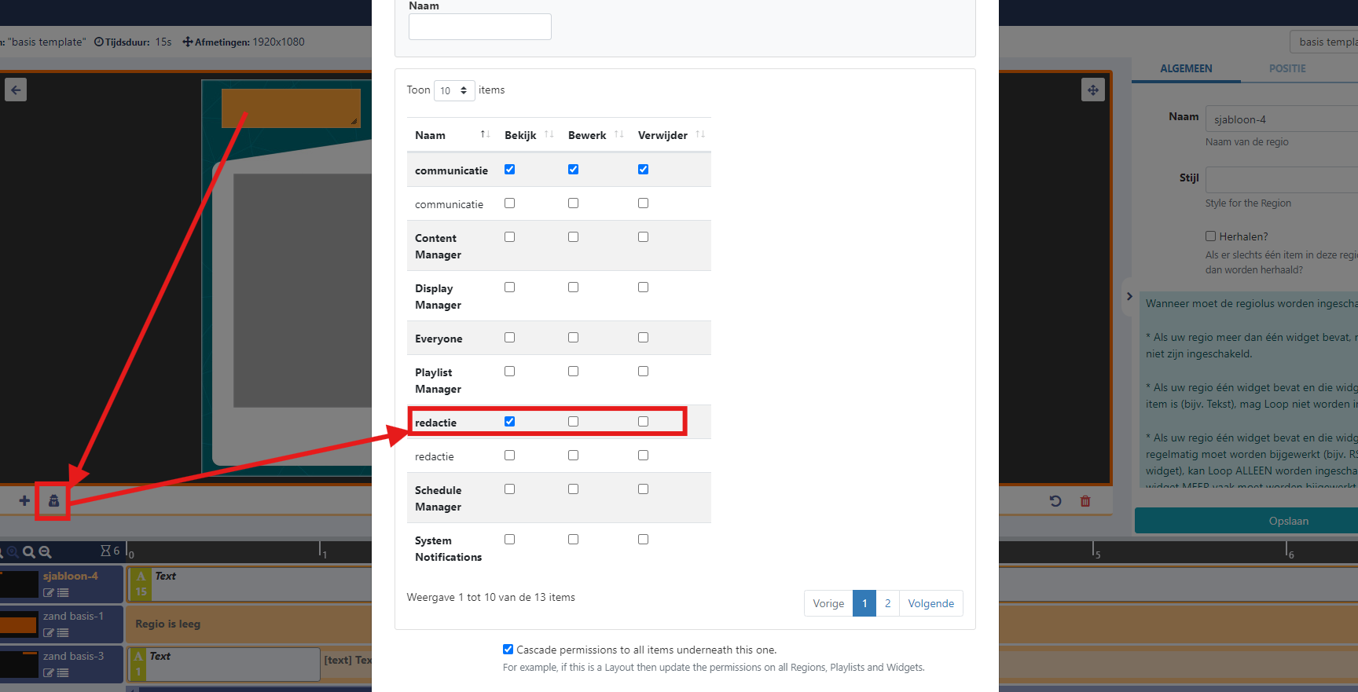This screenshot has height=692, width=1358.
Task: Enable Bewerk permission for bold redactie row
Action: pos(573,422)
